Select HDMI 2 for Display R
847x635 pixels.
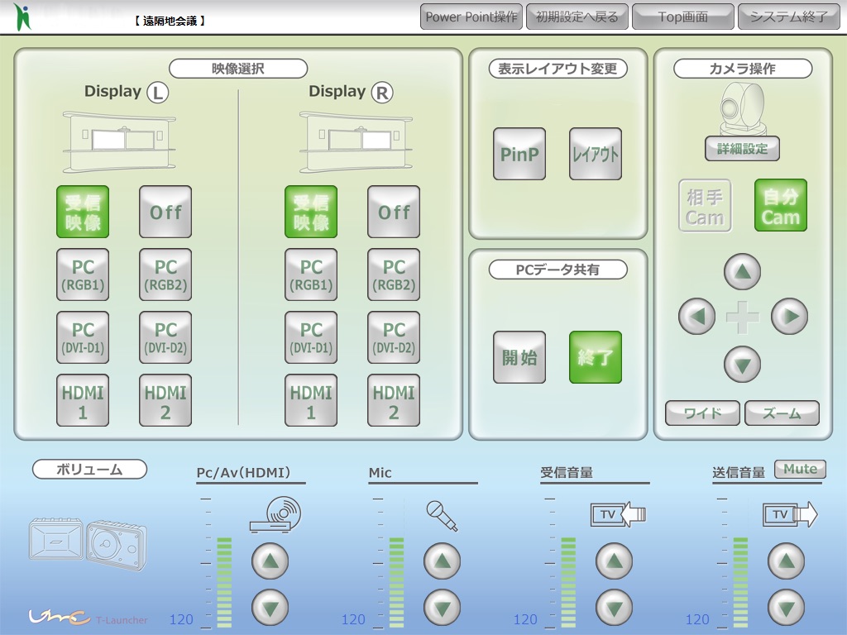(x=394, y=401)
